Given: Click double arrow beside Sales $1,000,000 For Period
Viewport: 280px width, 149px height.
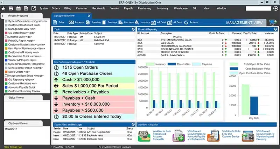Looking at the screenshot, I should 56,86.
